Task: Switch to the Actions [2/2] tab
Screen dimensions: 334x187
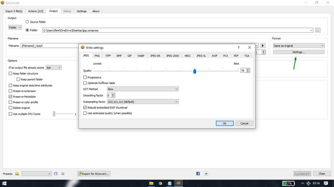Action: point(36,11)
